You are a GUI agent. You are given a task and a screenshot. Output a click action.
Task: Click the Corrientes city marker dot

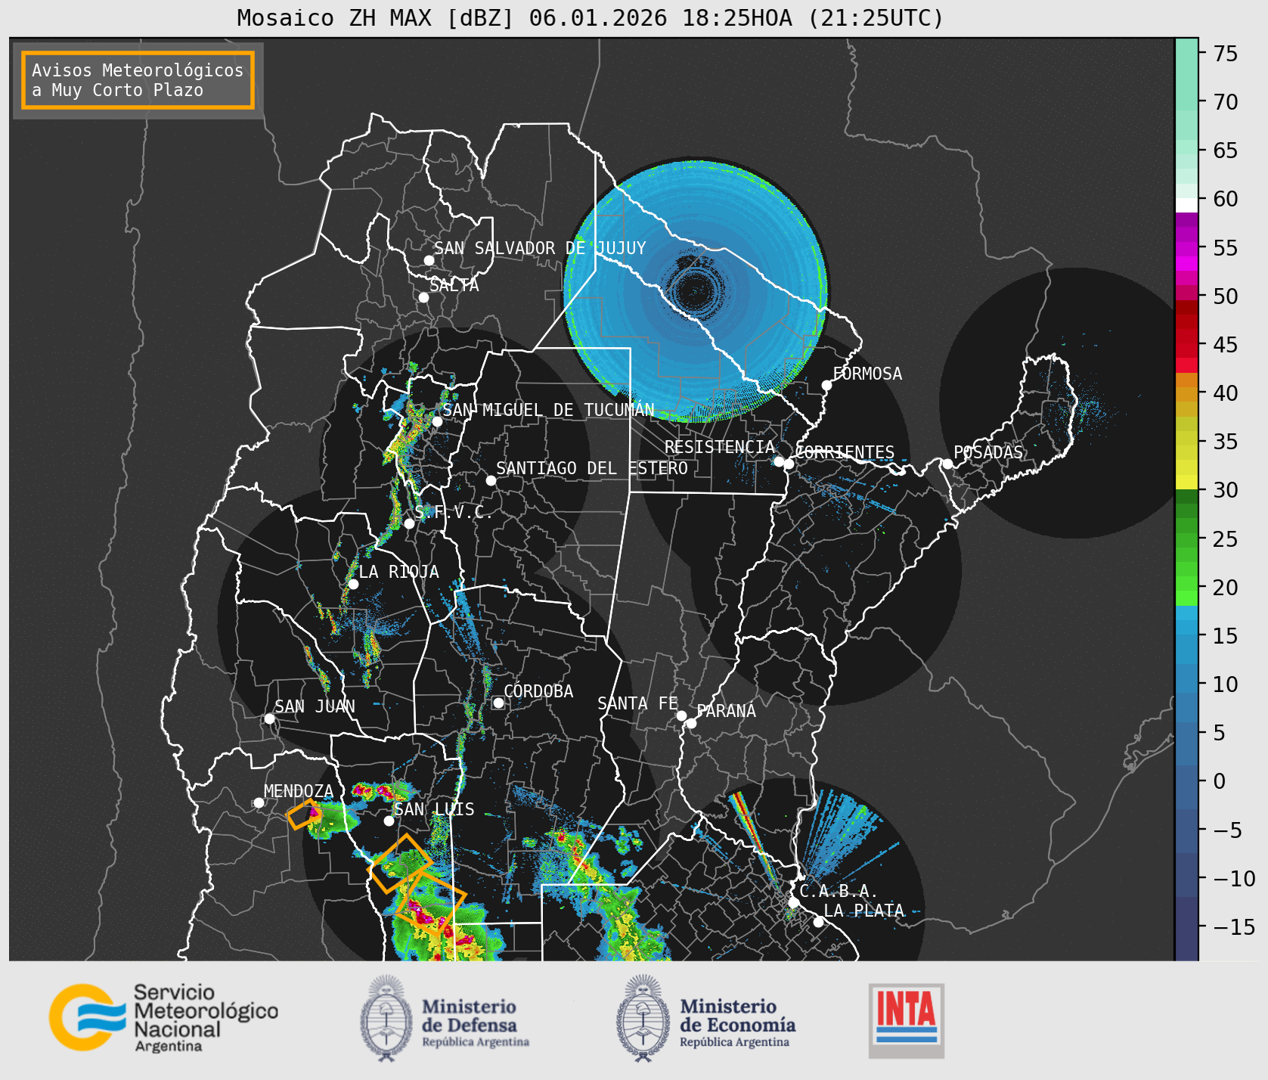tap(789, 464)
